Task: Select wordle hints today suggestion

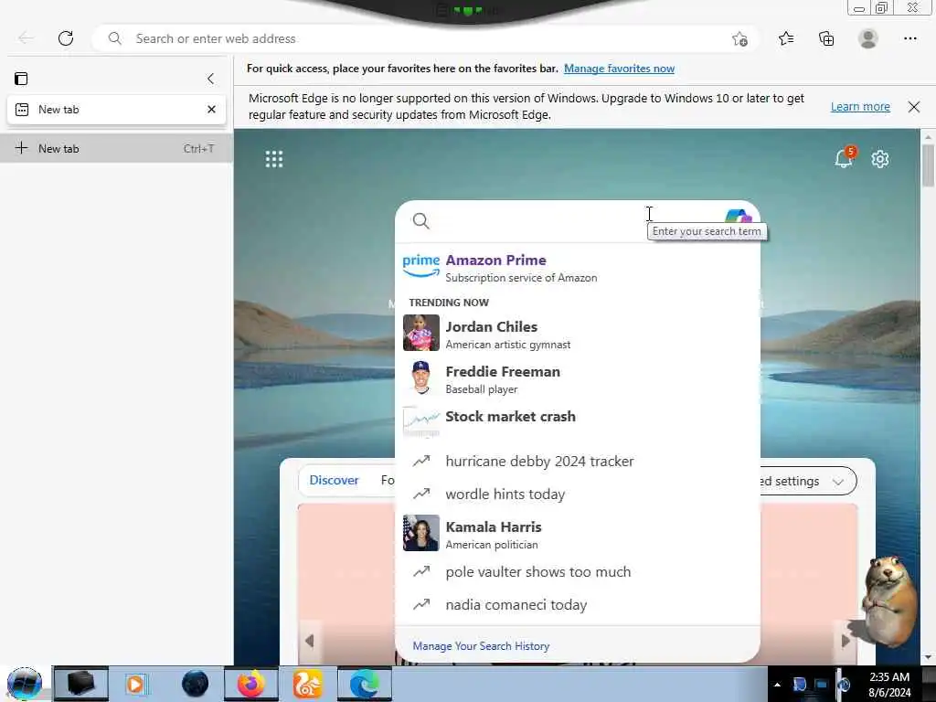Action: [x=578, y=495]
